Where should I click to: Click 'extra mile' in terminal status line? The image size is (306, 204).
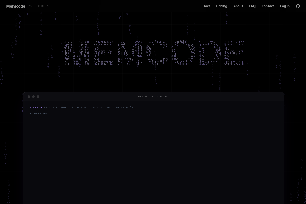coord(124,108)
